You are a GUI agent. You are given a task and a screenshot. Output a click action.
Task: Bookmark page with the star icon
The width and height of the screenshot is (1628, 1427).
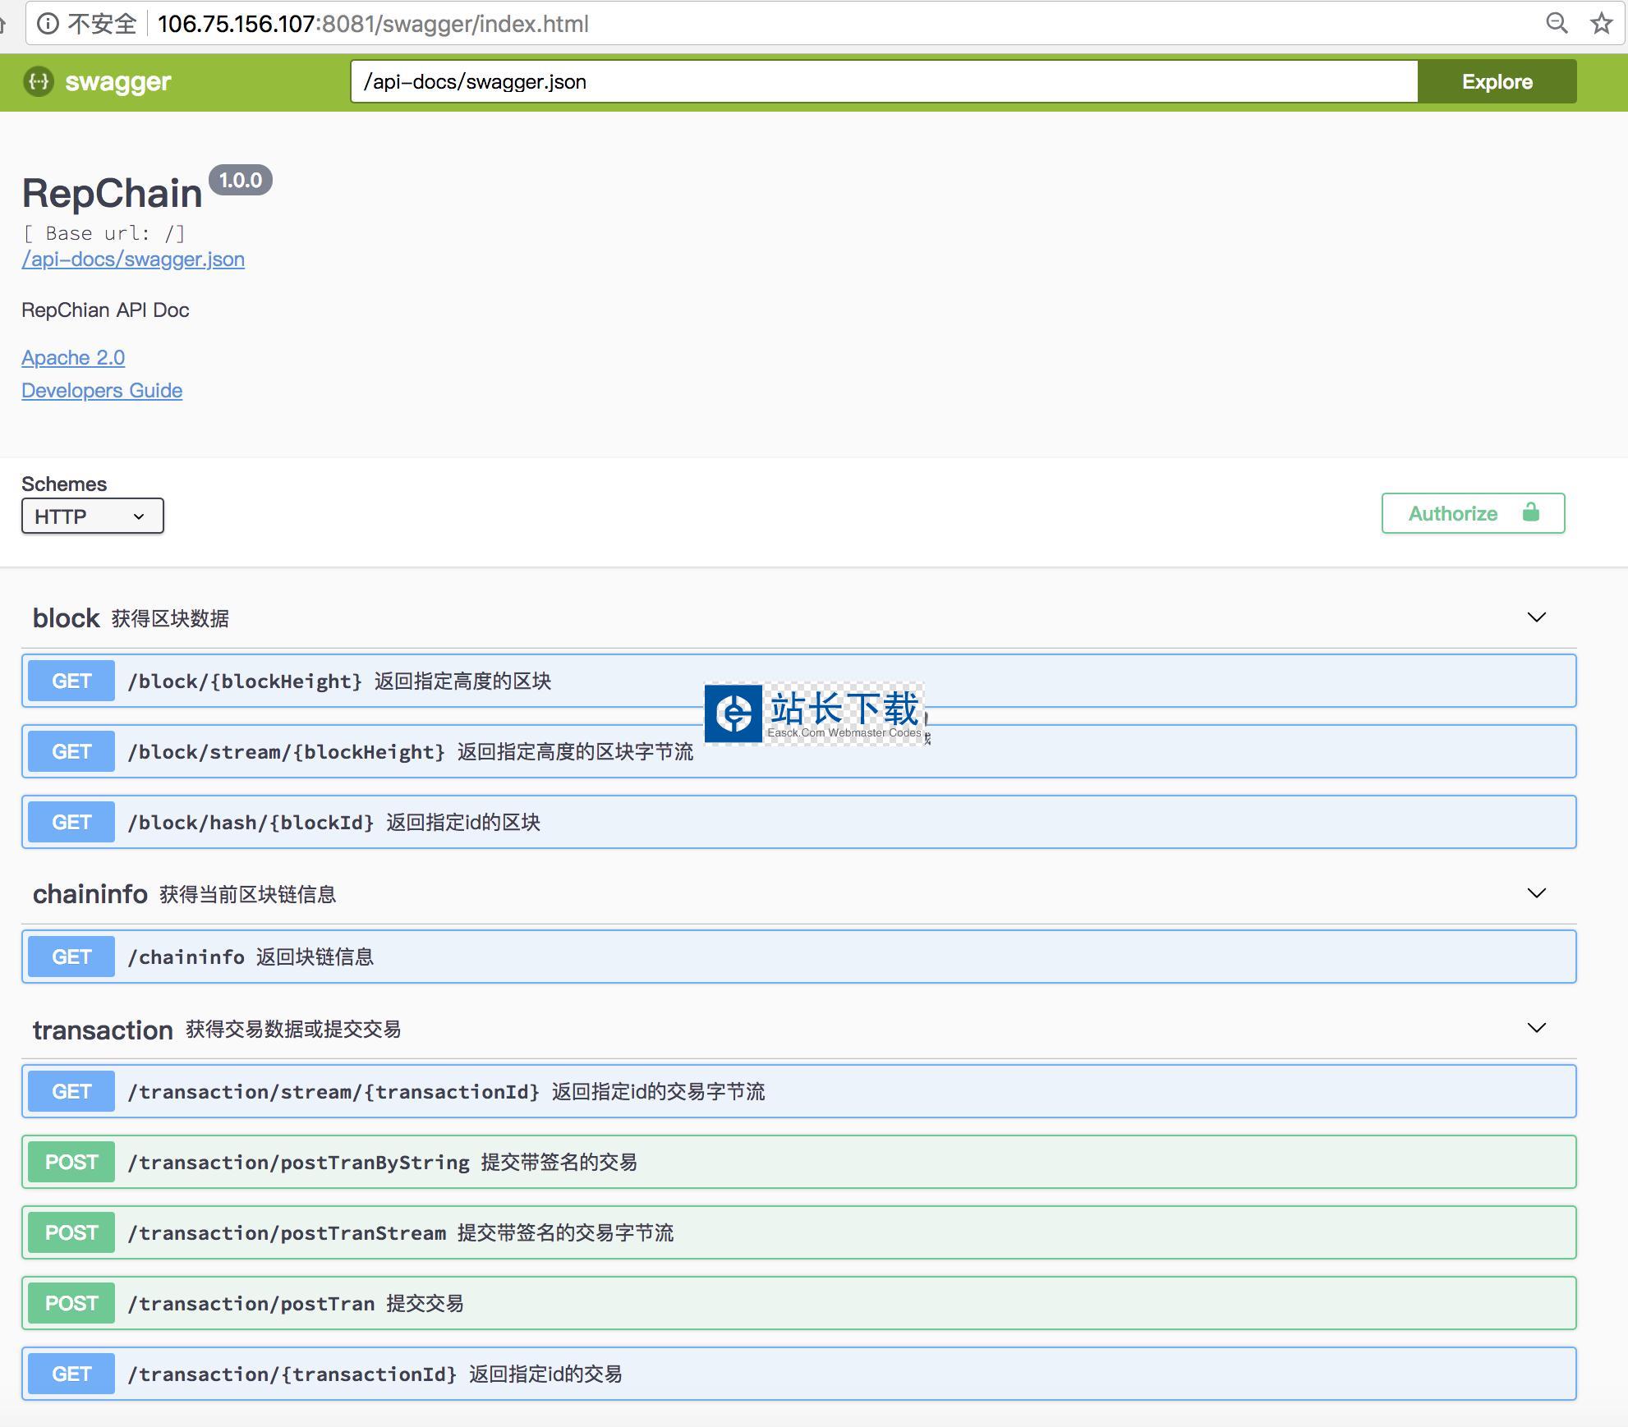[x=1601, y=24]
